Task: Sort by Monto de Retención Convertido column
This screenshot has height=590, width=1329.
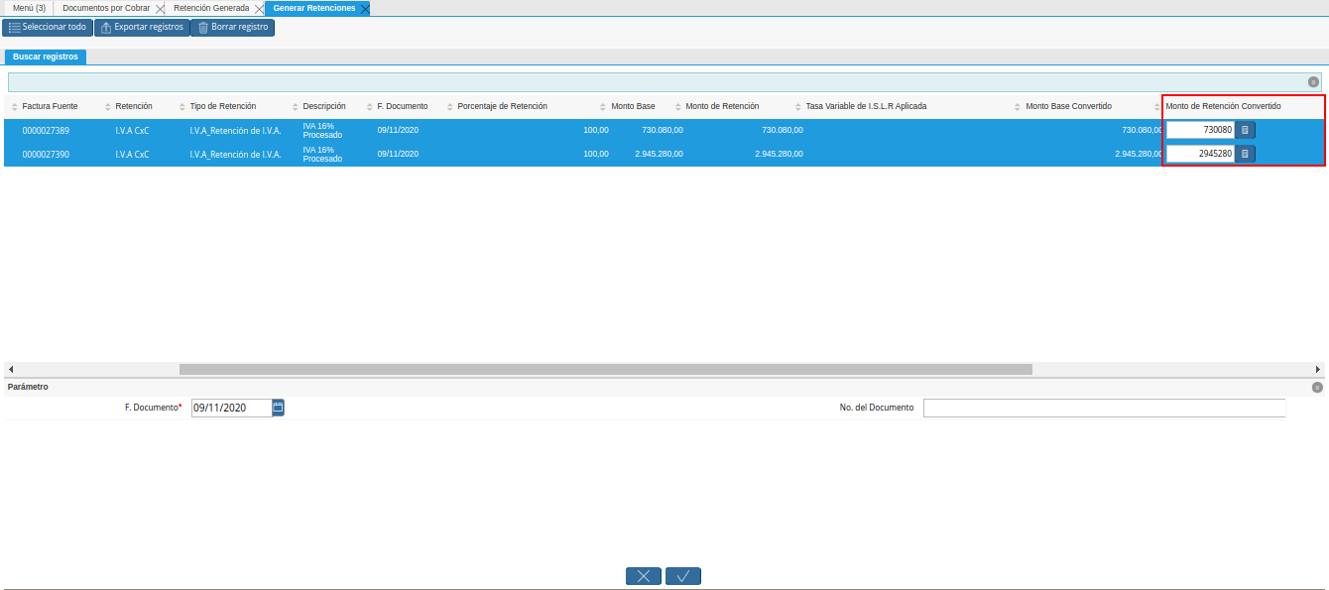Action: pyautogui.click(x=1224, y=106)
